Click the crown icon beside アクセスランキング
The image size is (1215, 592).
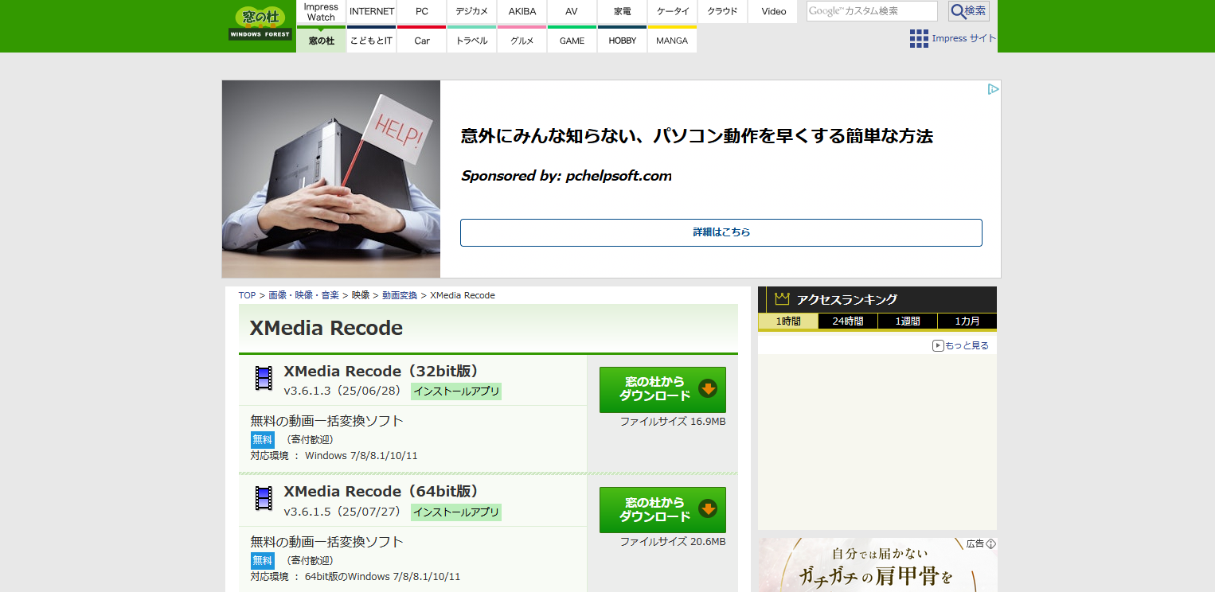[782, 299]
